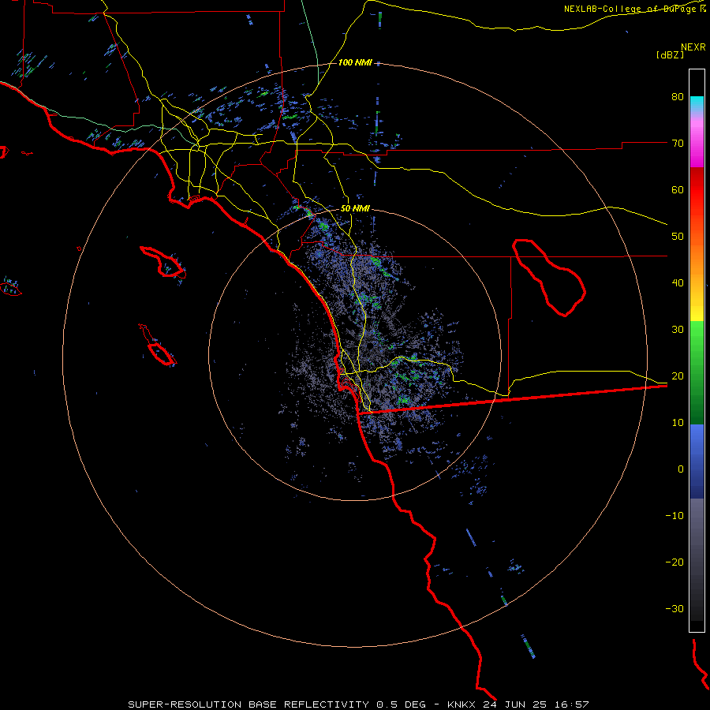Click the orange segment of color bar
The height and width of the screenshot is (710, 710).
pyautogui.click(x=697, y=258)
